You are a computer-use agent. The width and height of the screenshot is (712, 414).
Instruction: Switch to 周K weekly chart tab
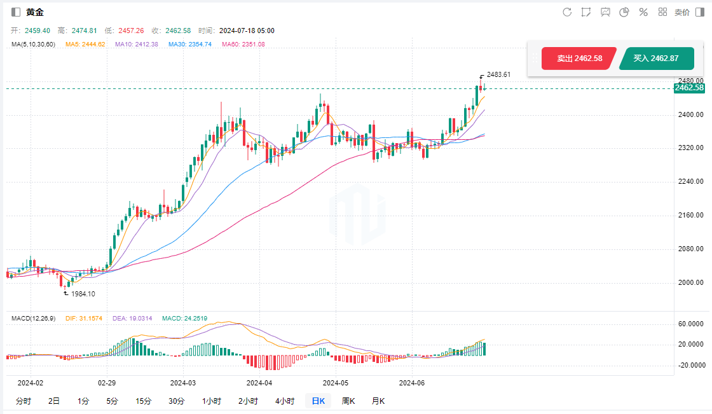click(348, 401)
